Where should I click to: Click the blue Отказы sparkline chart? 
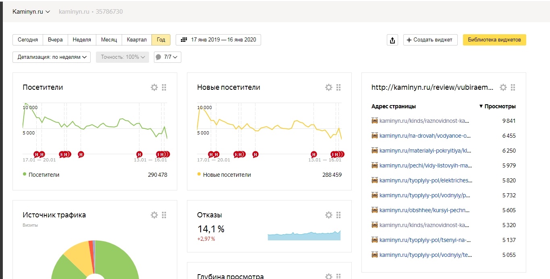[304, 236]
